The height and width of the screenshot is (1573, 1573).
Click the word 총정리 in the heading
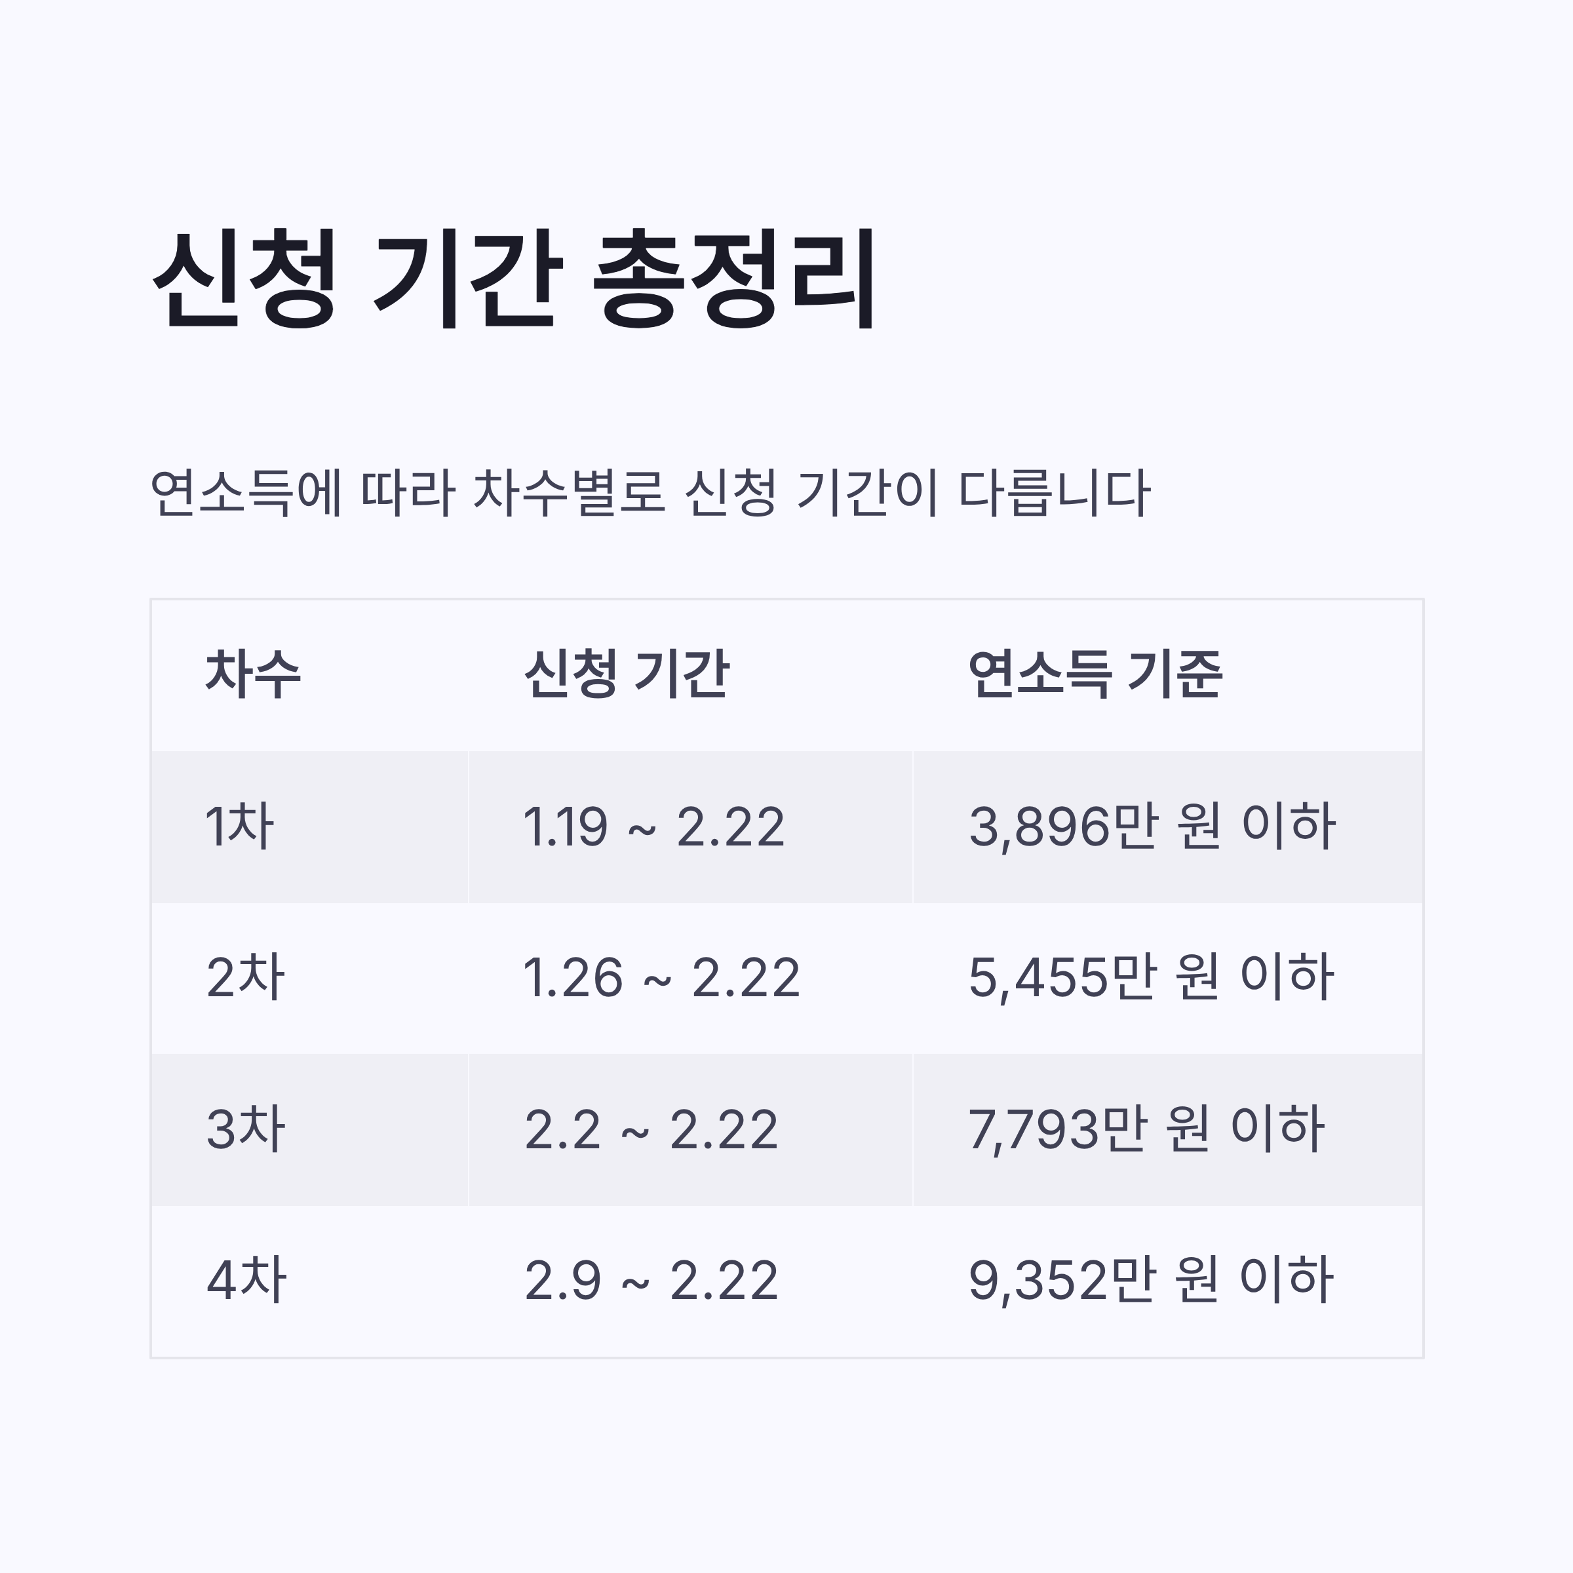[x=734, y=279]
